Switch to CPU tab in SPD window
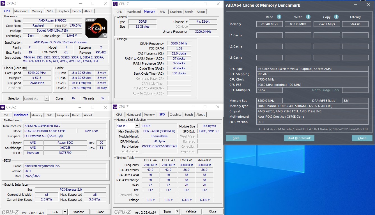The height and width of the screenshot is (215, 375). [x=119, y=115]
